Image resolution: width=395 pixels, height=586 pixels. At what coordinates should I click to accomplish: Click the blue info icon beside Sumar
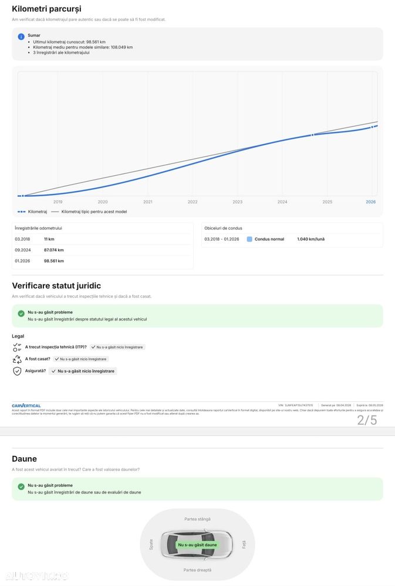click(x=21, y=36)
